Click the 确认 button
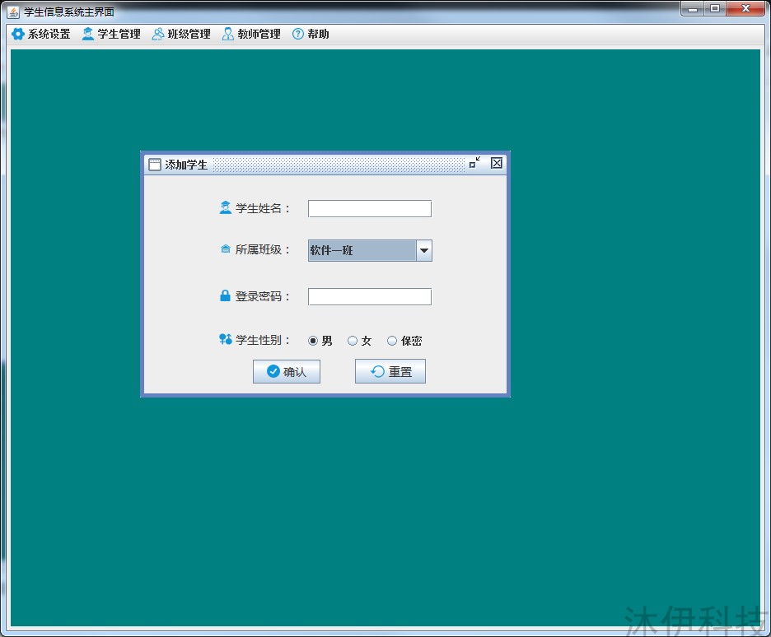 [287, 371]
